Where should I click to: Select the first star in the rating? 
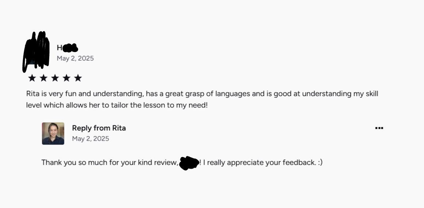coord(32,78)
